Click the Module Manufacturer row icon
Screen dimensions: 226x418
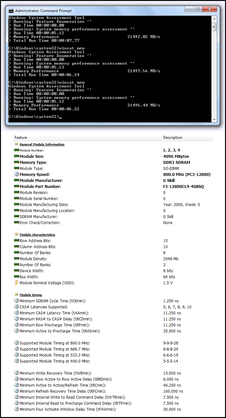pyautogui.click(x=16, y=180)
